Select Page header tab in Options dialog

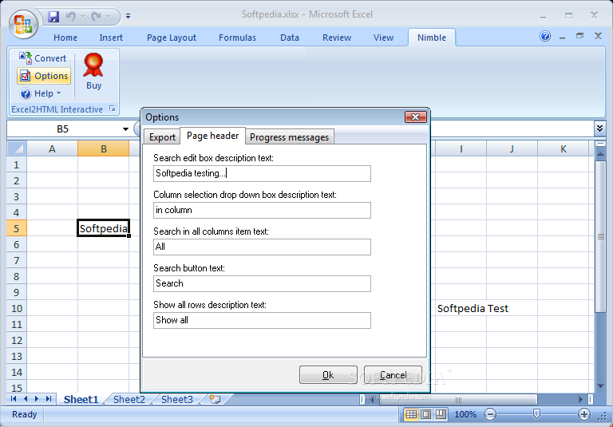click(x=212, y=136)
